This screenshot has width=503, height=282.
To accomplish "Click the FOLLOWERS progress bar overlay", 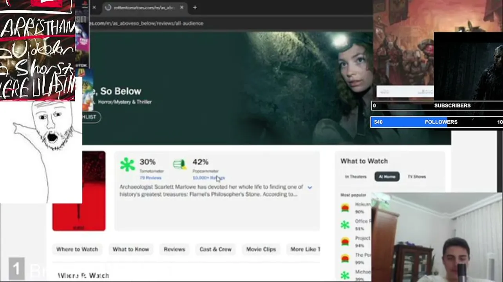I will (x=437, y=122).
